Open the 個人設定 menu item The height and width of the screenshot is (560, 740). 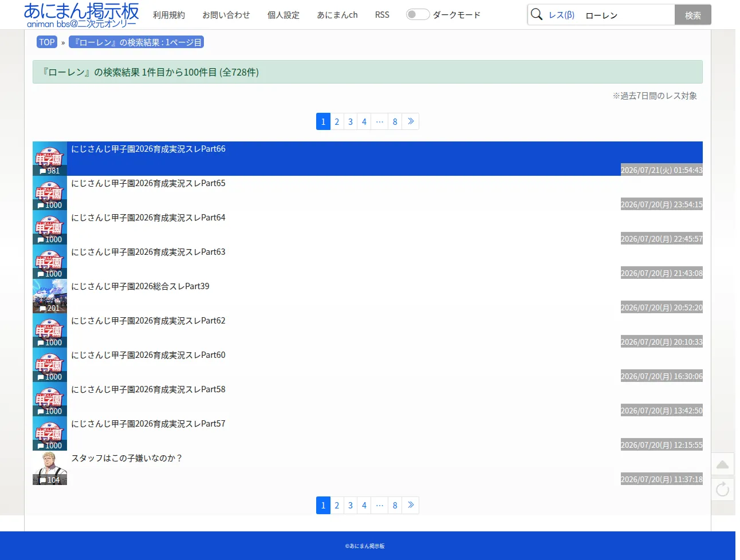click(284, 15)
